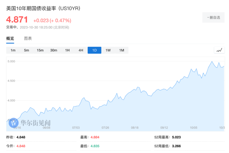Click the chart peak near 5.000
Viewport: 229px width, 153px height.
(x=212, y=62)
